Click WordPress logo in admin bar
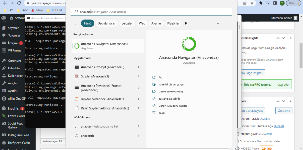Screen dimensions: 303x150 pos(4,18)
